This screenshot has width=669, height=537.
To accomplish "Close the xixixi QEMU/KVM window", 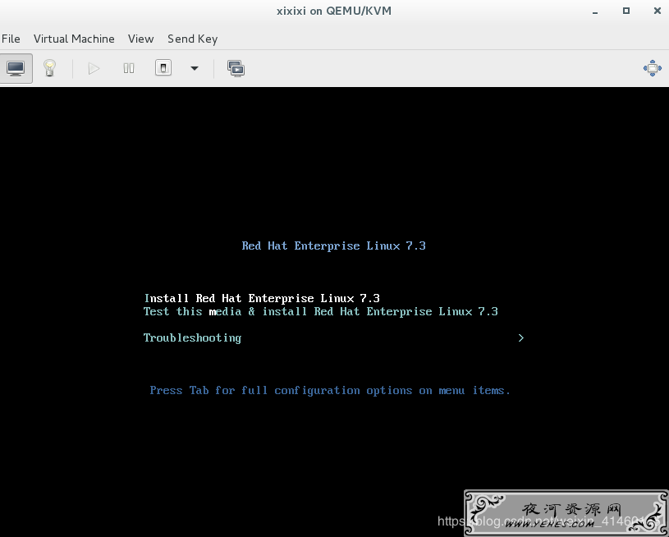I will (657, 11).
